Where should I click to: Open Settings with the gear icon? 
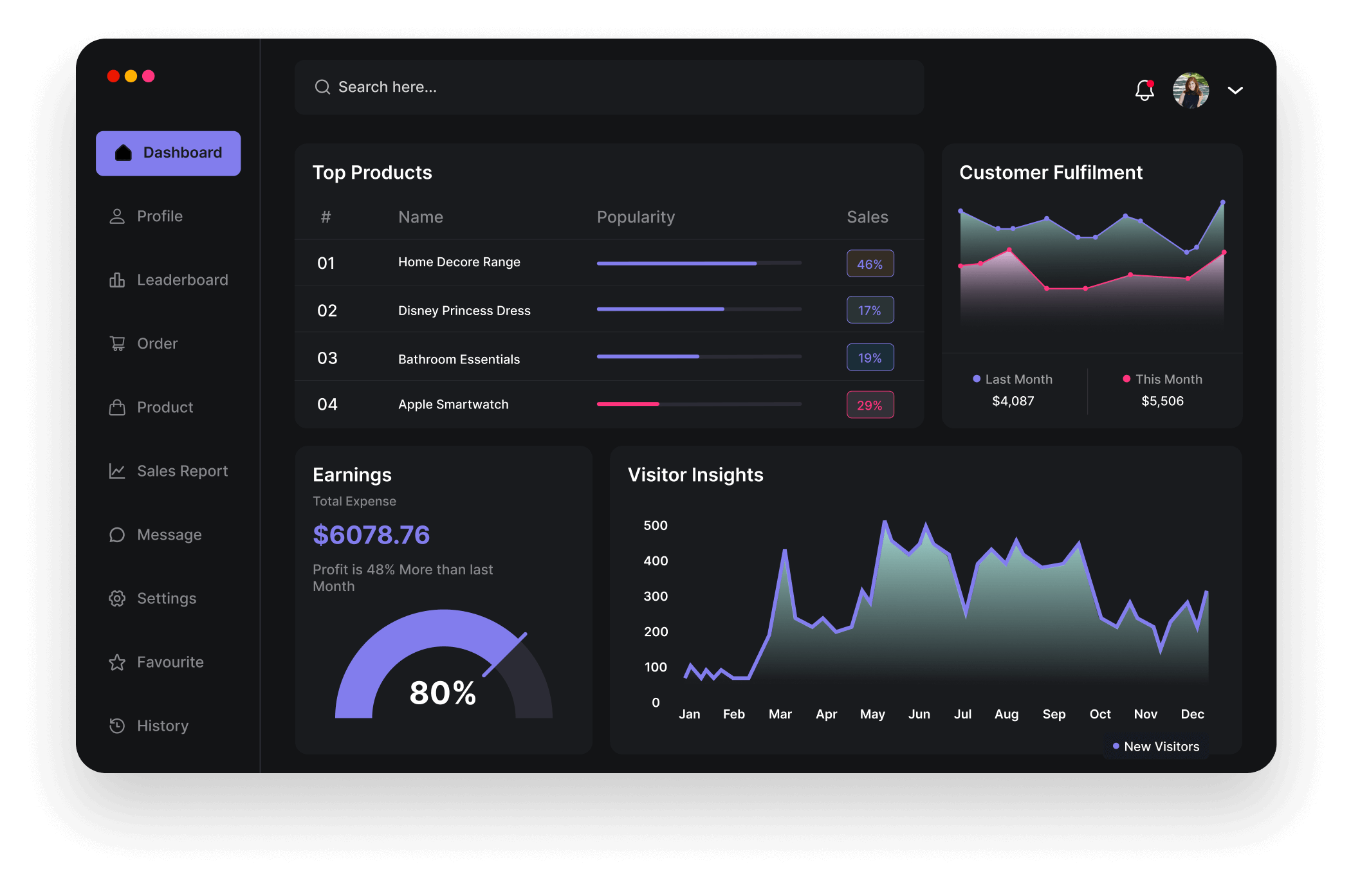coord(116,598)
